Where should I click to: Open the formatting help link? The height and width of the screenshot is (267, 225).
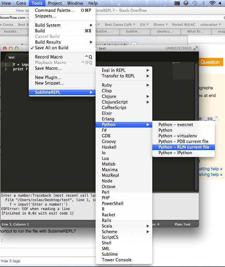211,169
